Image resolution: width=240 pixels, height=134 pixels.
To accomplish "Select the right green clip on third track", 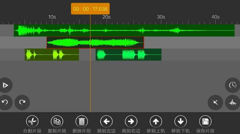I will point(128,55).
